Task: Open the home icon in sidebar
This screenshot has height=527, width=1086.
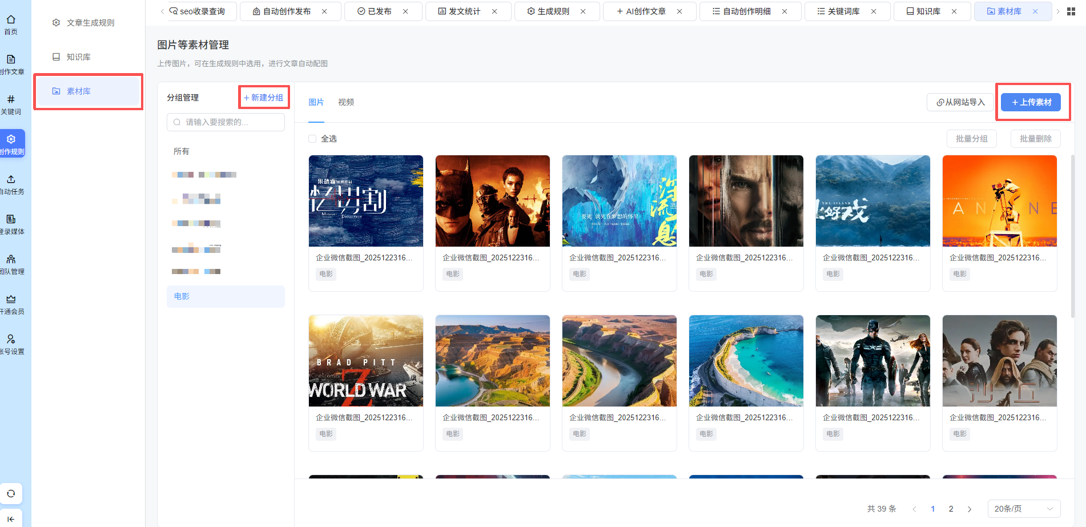Action: (x=11, y=20)
